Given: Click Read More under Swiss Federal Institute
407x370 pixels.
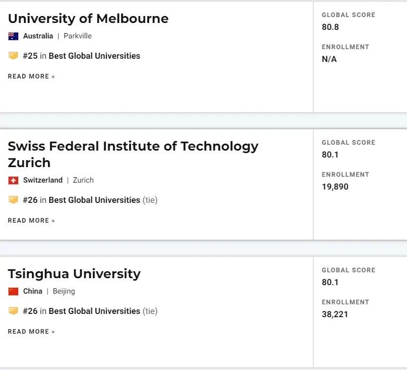Looking at the screenshot, I should [x=32, y=221].
